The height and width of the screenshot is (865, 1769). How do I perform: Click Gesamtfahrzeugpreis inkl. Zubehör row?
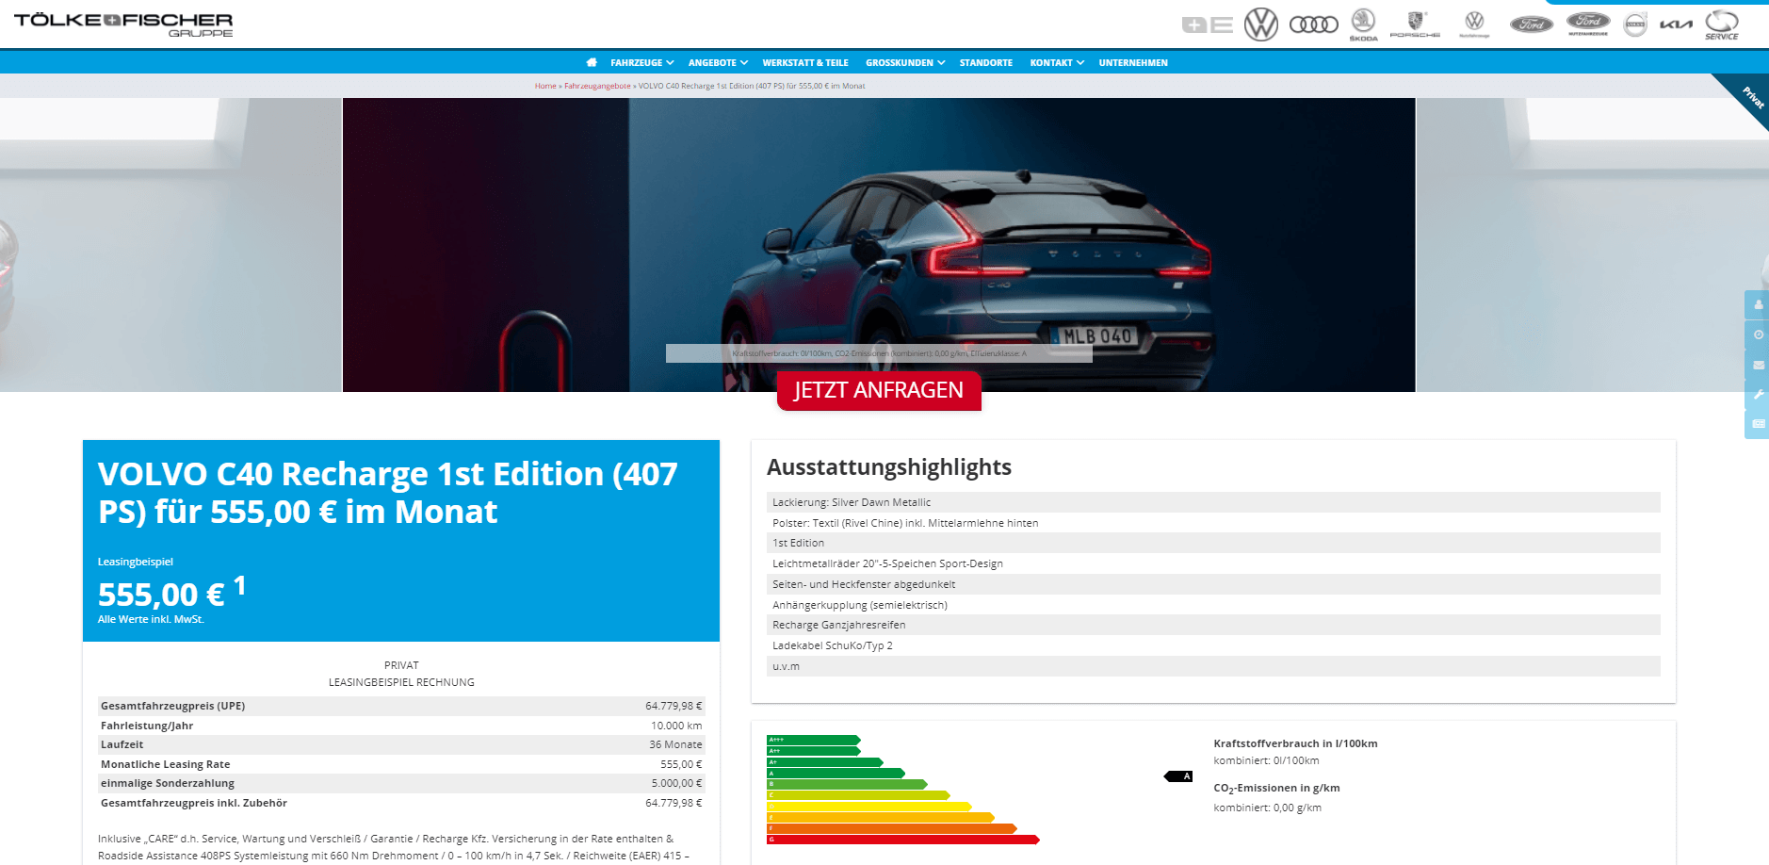click(x=401, y=803)
